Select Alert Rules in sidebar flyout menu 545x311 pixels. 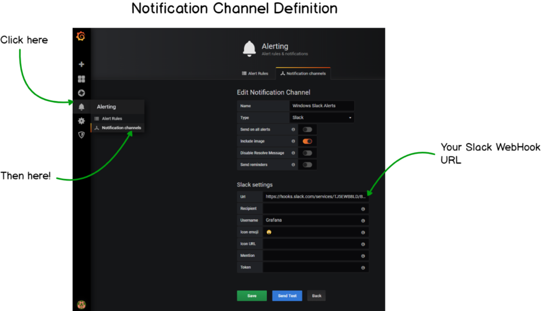(x=118, y=119)
